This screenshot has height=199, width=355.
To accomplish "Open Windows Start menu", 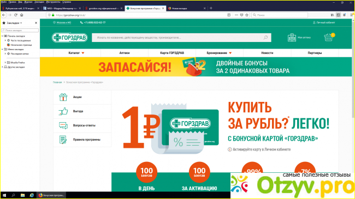I will coord(4,195).
